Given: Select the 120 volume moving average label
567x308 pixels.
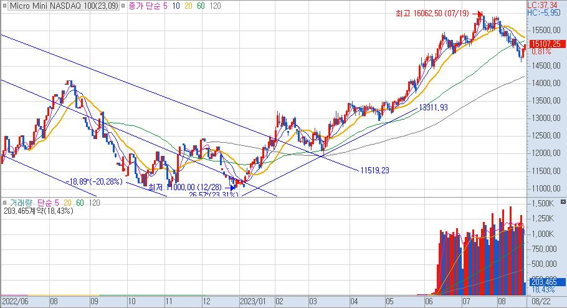Looking at the screenshot, I should click(x=94, y=203).
